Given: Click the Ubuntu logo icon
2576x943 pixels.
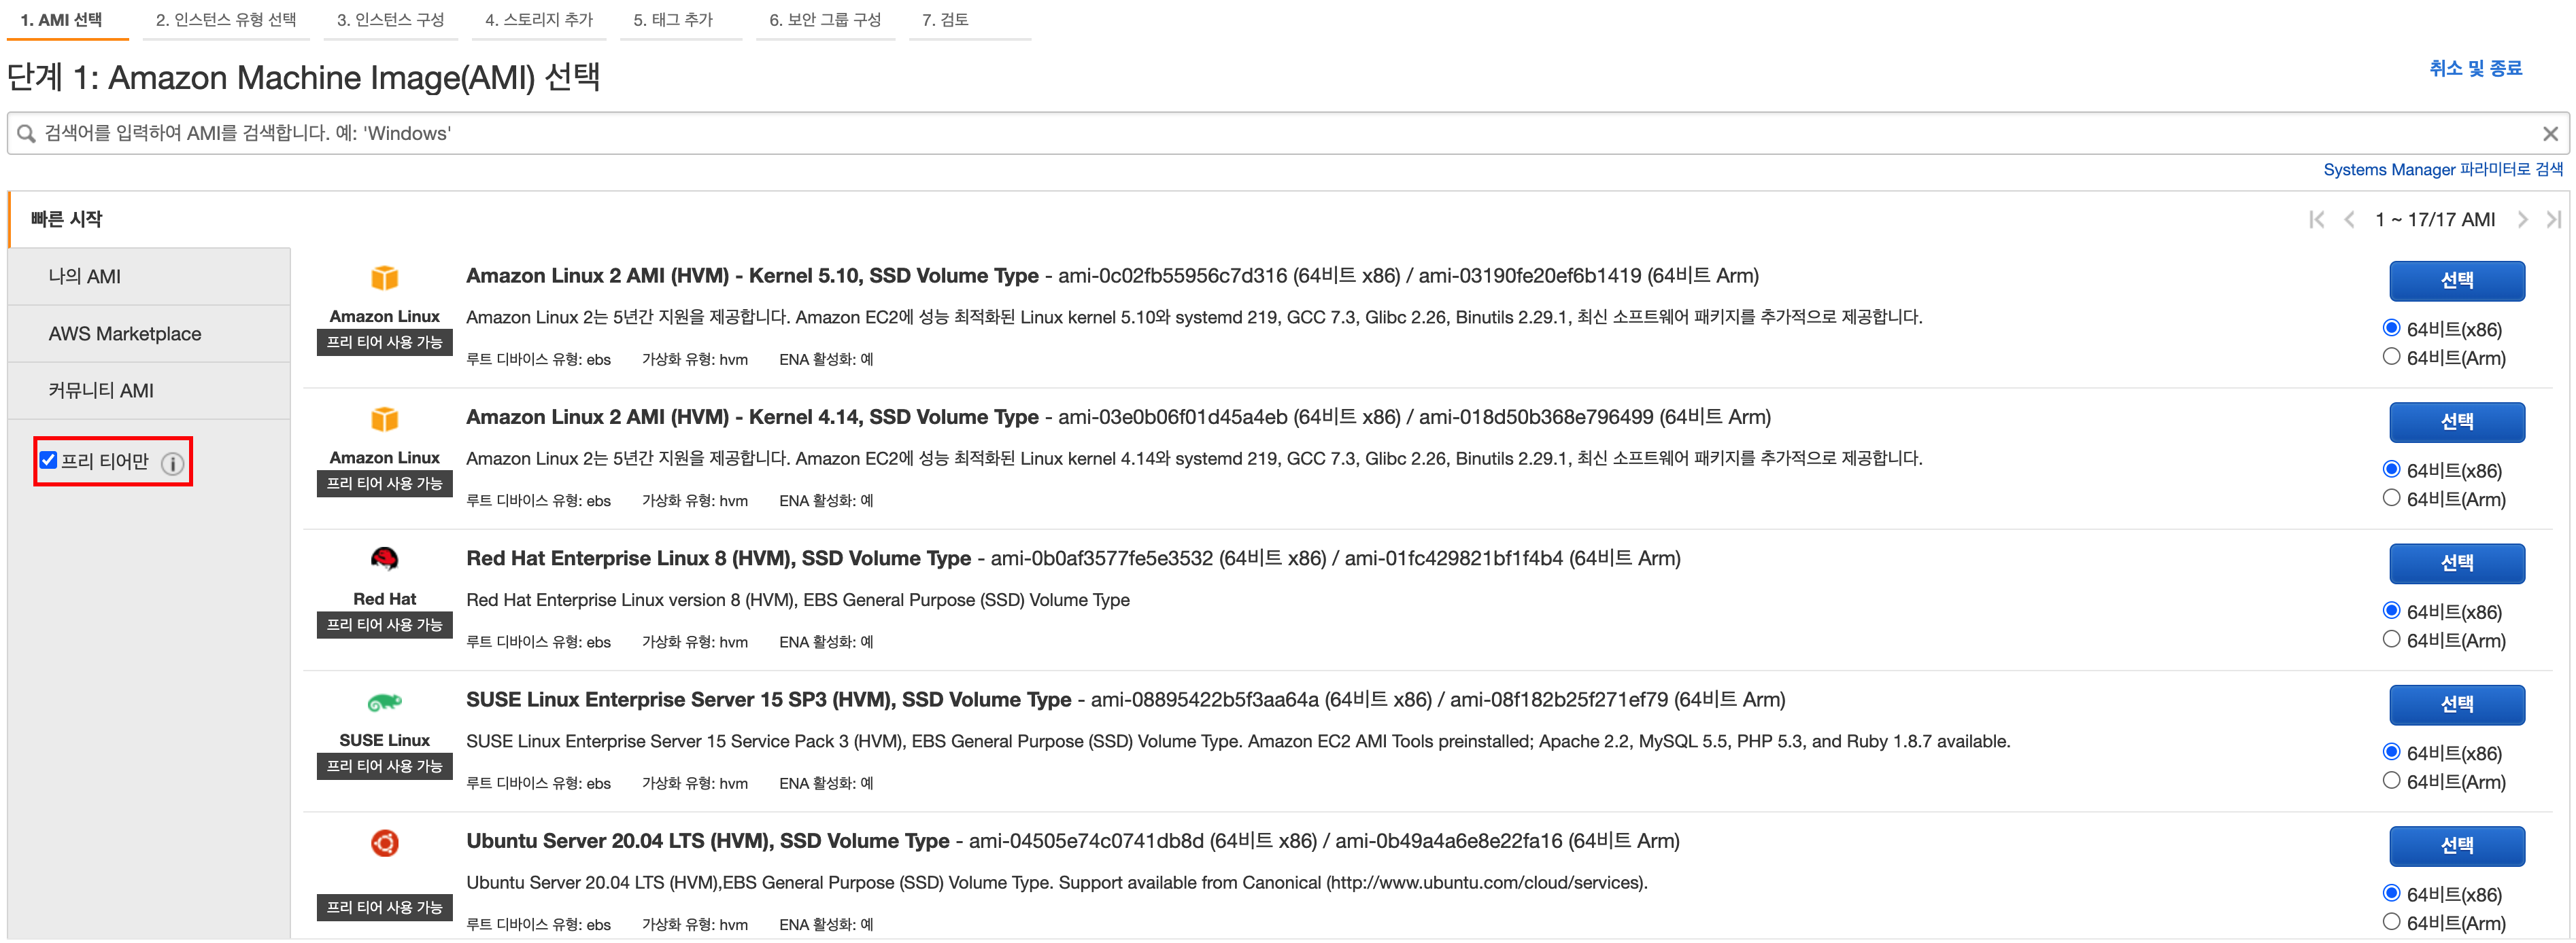Looking at the screenshot, I should 385,843.
